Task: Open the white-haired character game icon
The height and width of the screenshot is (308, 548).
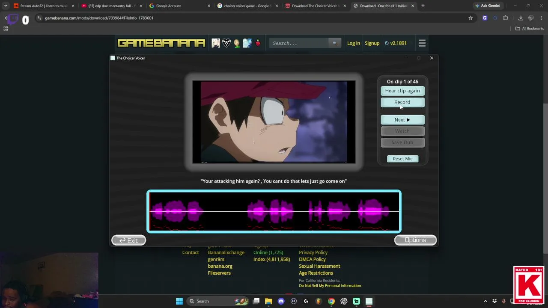Action: point(216,43)
